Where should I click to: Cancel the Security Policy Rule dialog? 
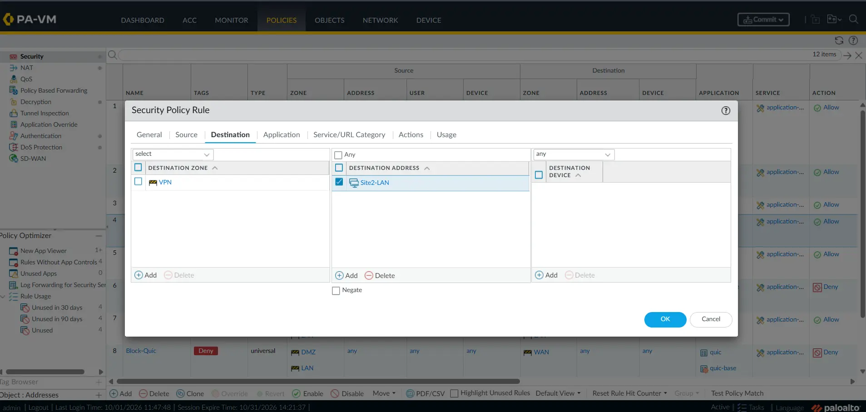711,319
